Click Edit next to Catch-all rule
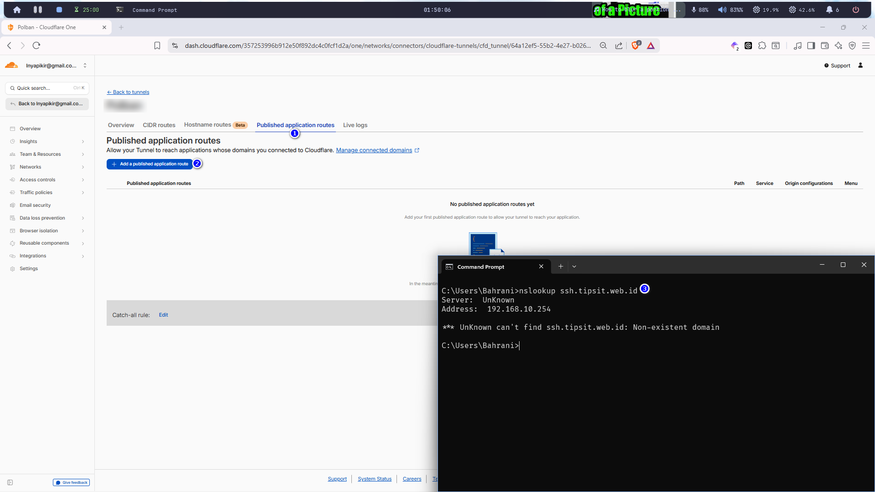Screen dimensions: 875x492 (x=163, y=315)
